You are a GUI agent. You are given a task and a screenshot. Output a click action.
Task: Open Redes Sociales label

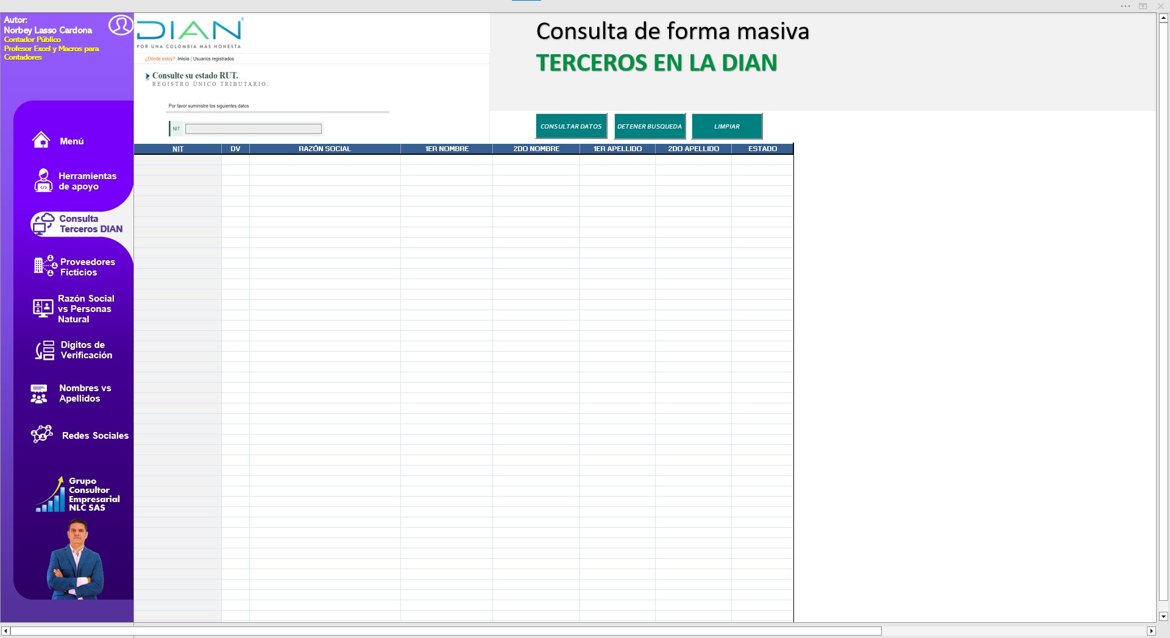(96, 436)
